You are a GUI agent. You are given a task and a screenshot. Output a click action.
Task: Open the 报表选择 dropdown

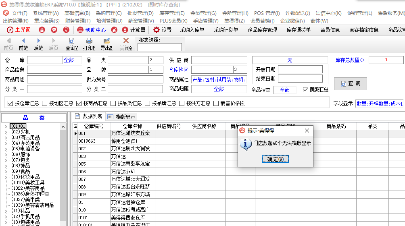coord(160,47)
